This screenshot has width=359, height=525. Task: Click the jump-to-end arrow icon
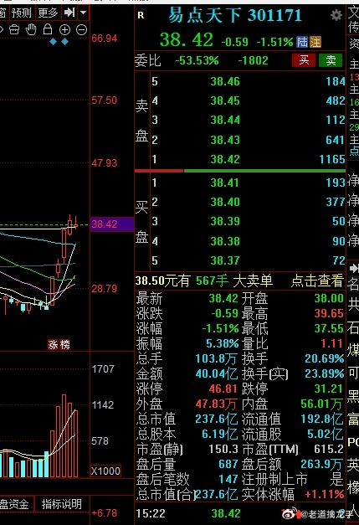pos(69,13)
